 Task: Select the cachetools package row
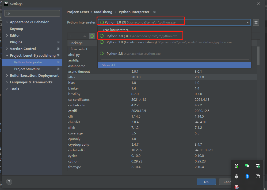point(162,105)
